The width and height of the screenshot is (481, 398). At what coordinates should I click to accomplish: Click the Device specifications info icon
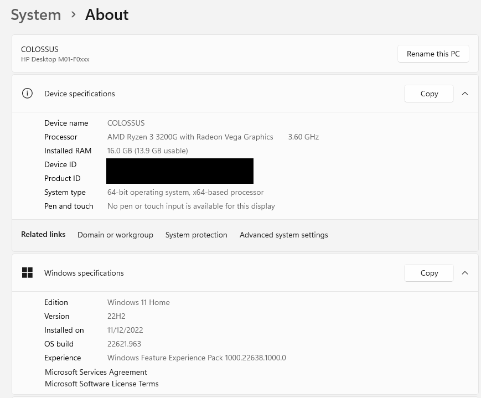[x=27, y=94]
